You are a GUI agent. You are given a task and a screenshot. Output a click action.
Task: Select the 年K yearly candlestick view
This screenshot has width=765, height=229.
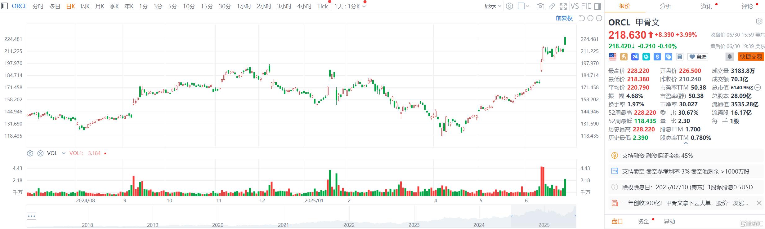click(129, 6)
